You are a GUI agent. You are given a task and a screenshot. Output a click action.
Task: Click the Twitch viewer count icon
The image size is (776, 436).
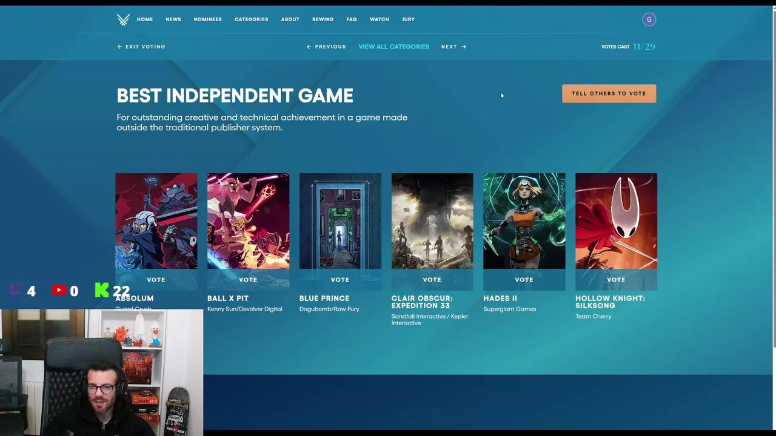pyautogui.click(x=16, y=289)
